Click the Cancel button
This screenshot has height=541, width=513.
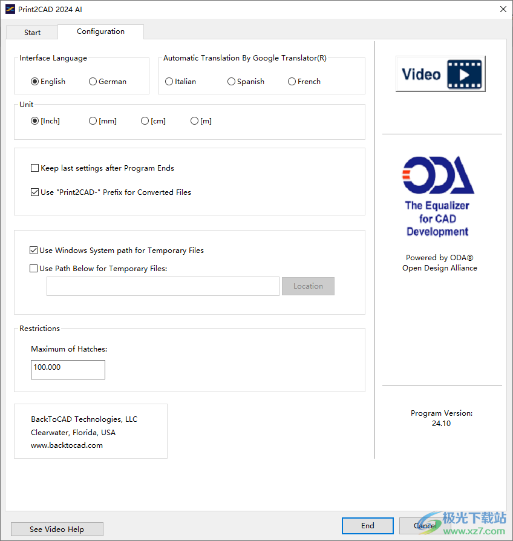[425, 525]
